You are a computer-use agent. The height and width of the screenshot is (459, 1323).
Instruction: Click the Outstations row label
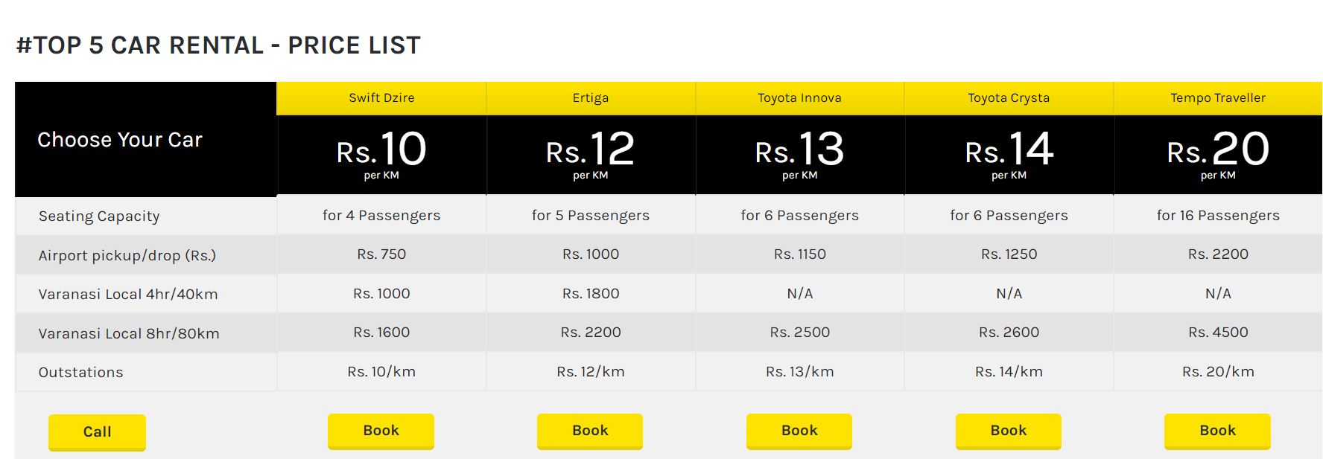coord(80,372)
